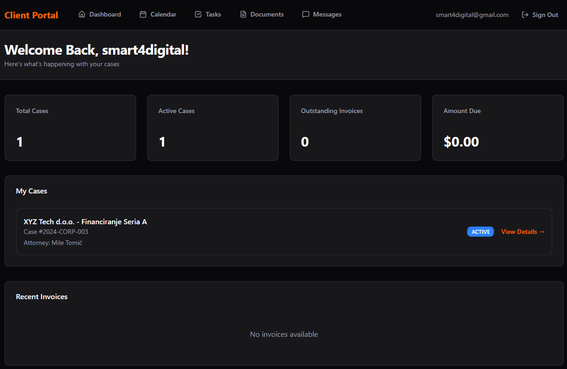Screen dimensions: 567x369
Task: Click the sign-out arrow icon
Action: coord(525,14)
